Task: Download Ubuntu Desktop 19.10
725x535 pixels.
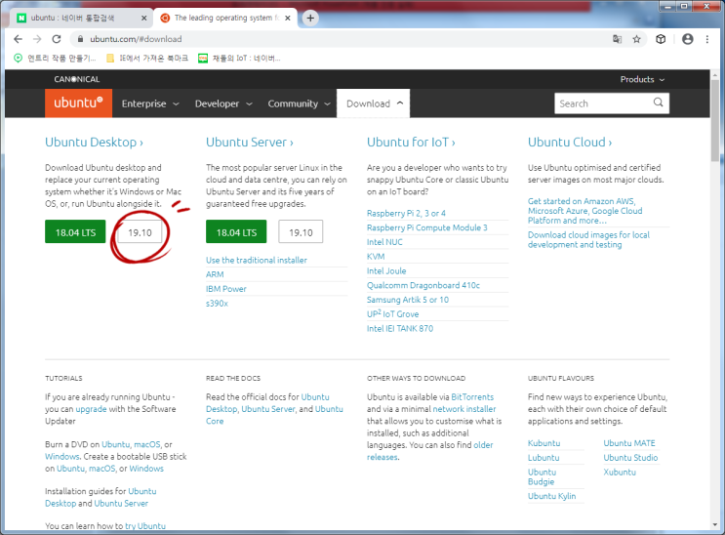Action: pyautogui.click(x=140, y=231)
